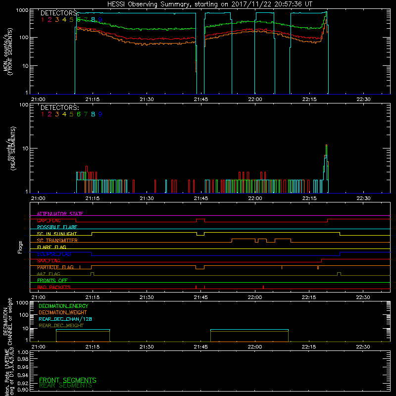Click the POSSIBLE_FLARE flag label

[57, 227]
